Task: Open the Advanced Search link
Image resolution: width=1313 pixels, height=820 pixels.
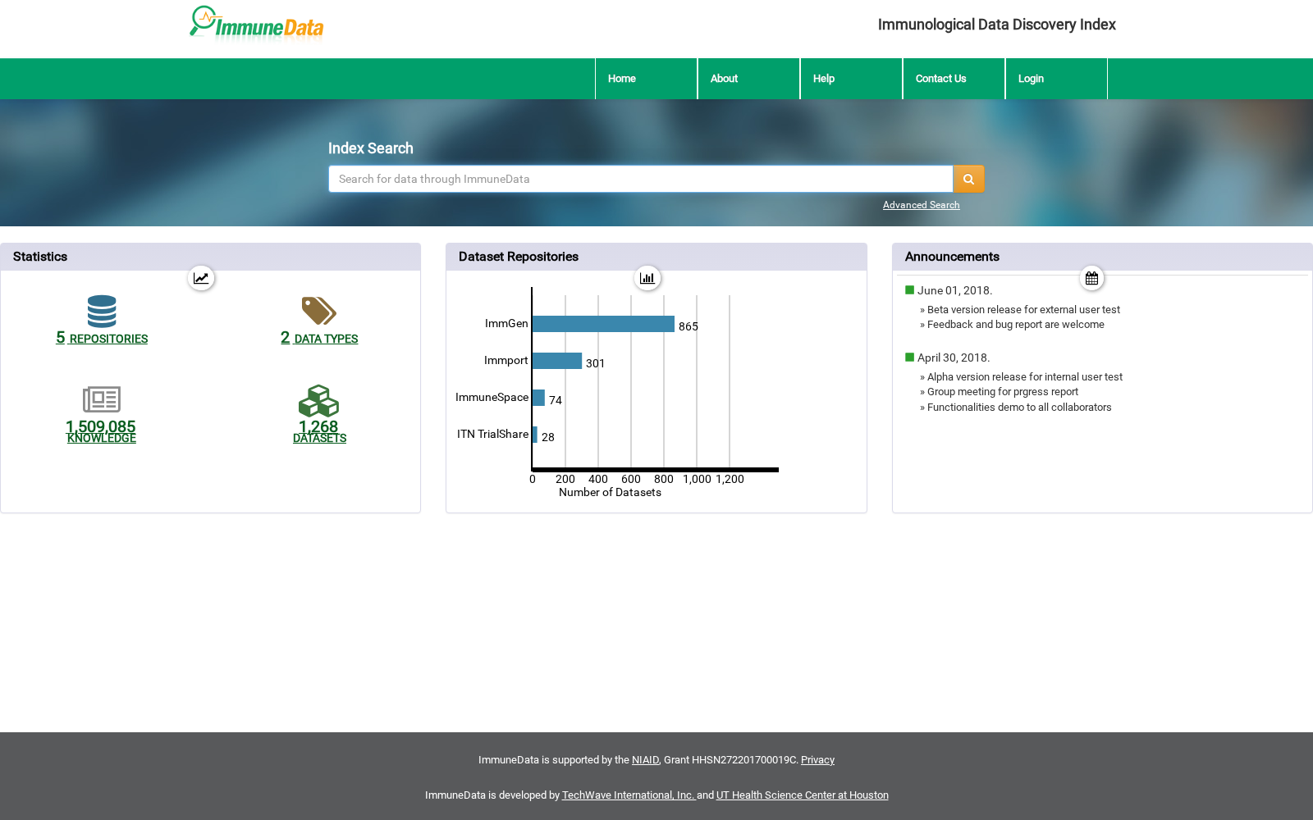Action: (921, 205)
